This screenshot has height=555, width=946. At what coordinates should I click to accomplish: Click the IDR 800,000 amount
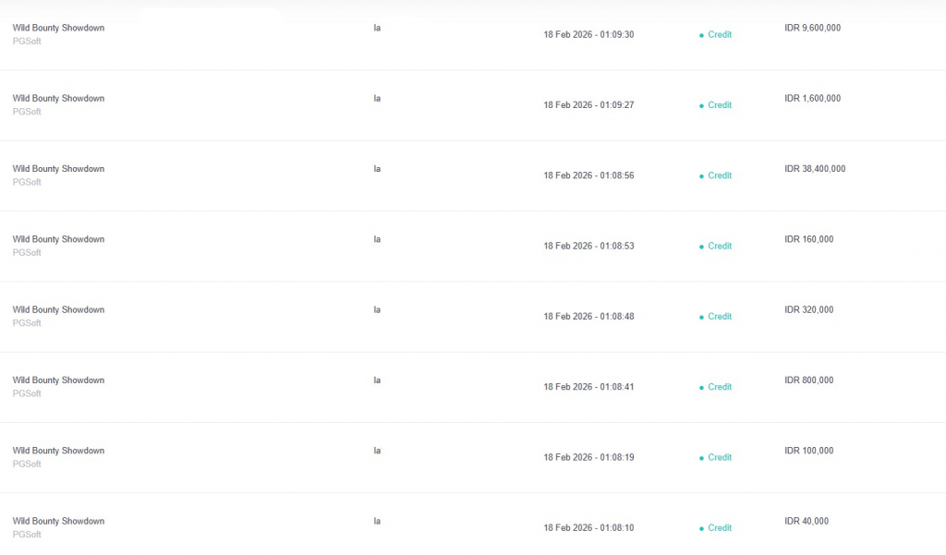(x=808, y=380)
